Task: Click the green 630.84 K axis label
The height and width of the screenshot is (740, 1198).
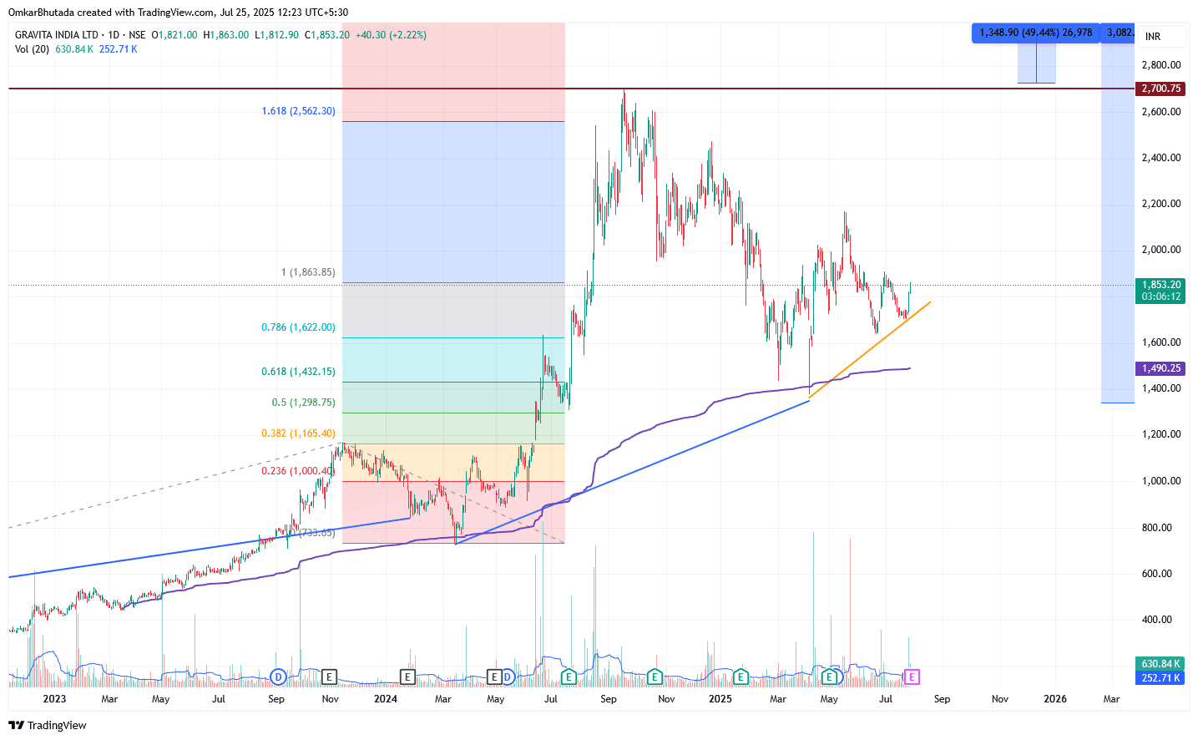Action: (x=1160, y=664)
